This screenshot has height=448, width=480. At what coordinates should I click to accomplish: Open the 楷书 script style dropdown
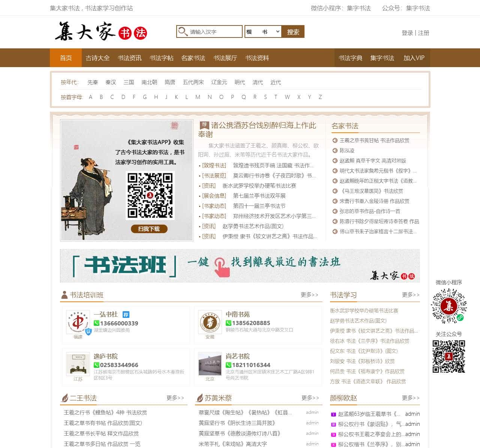click(262, 31)
